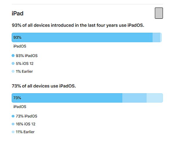174x141 pixels.
Task: Click the dark blue 93% iPadOS legend dot
Action: point(13,56)
